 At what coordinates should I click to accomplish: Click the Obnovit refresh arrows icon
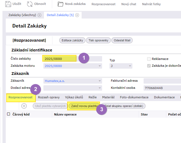point(30,4)
